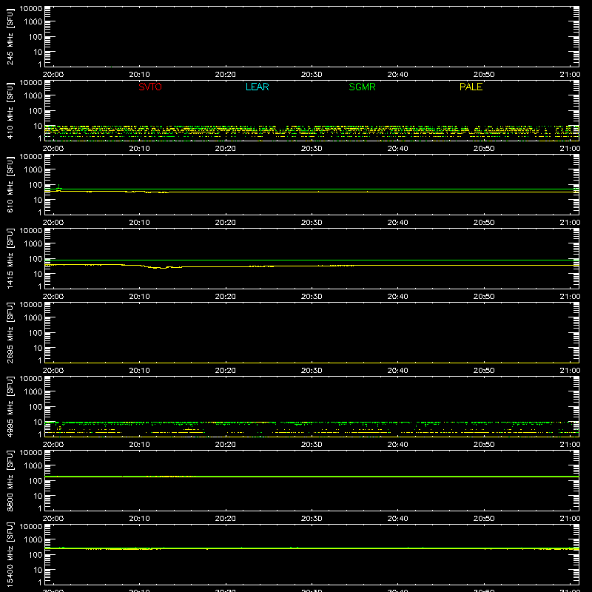Click 20:40 tick label under 610 MHz plot
The width and height of the screenshot is (592, 592).
[397, 223]
